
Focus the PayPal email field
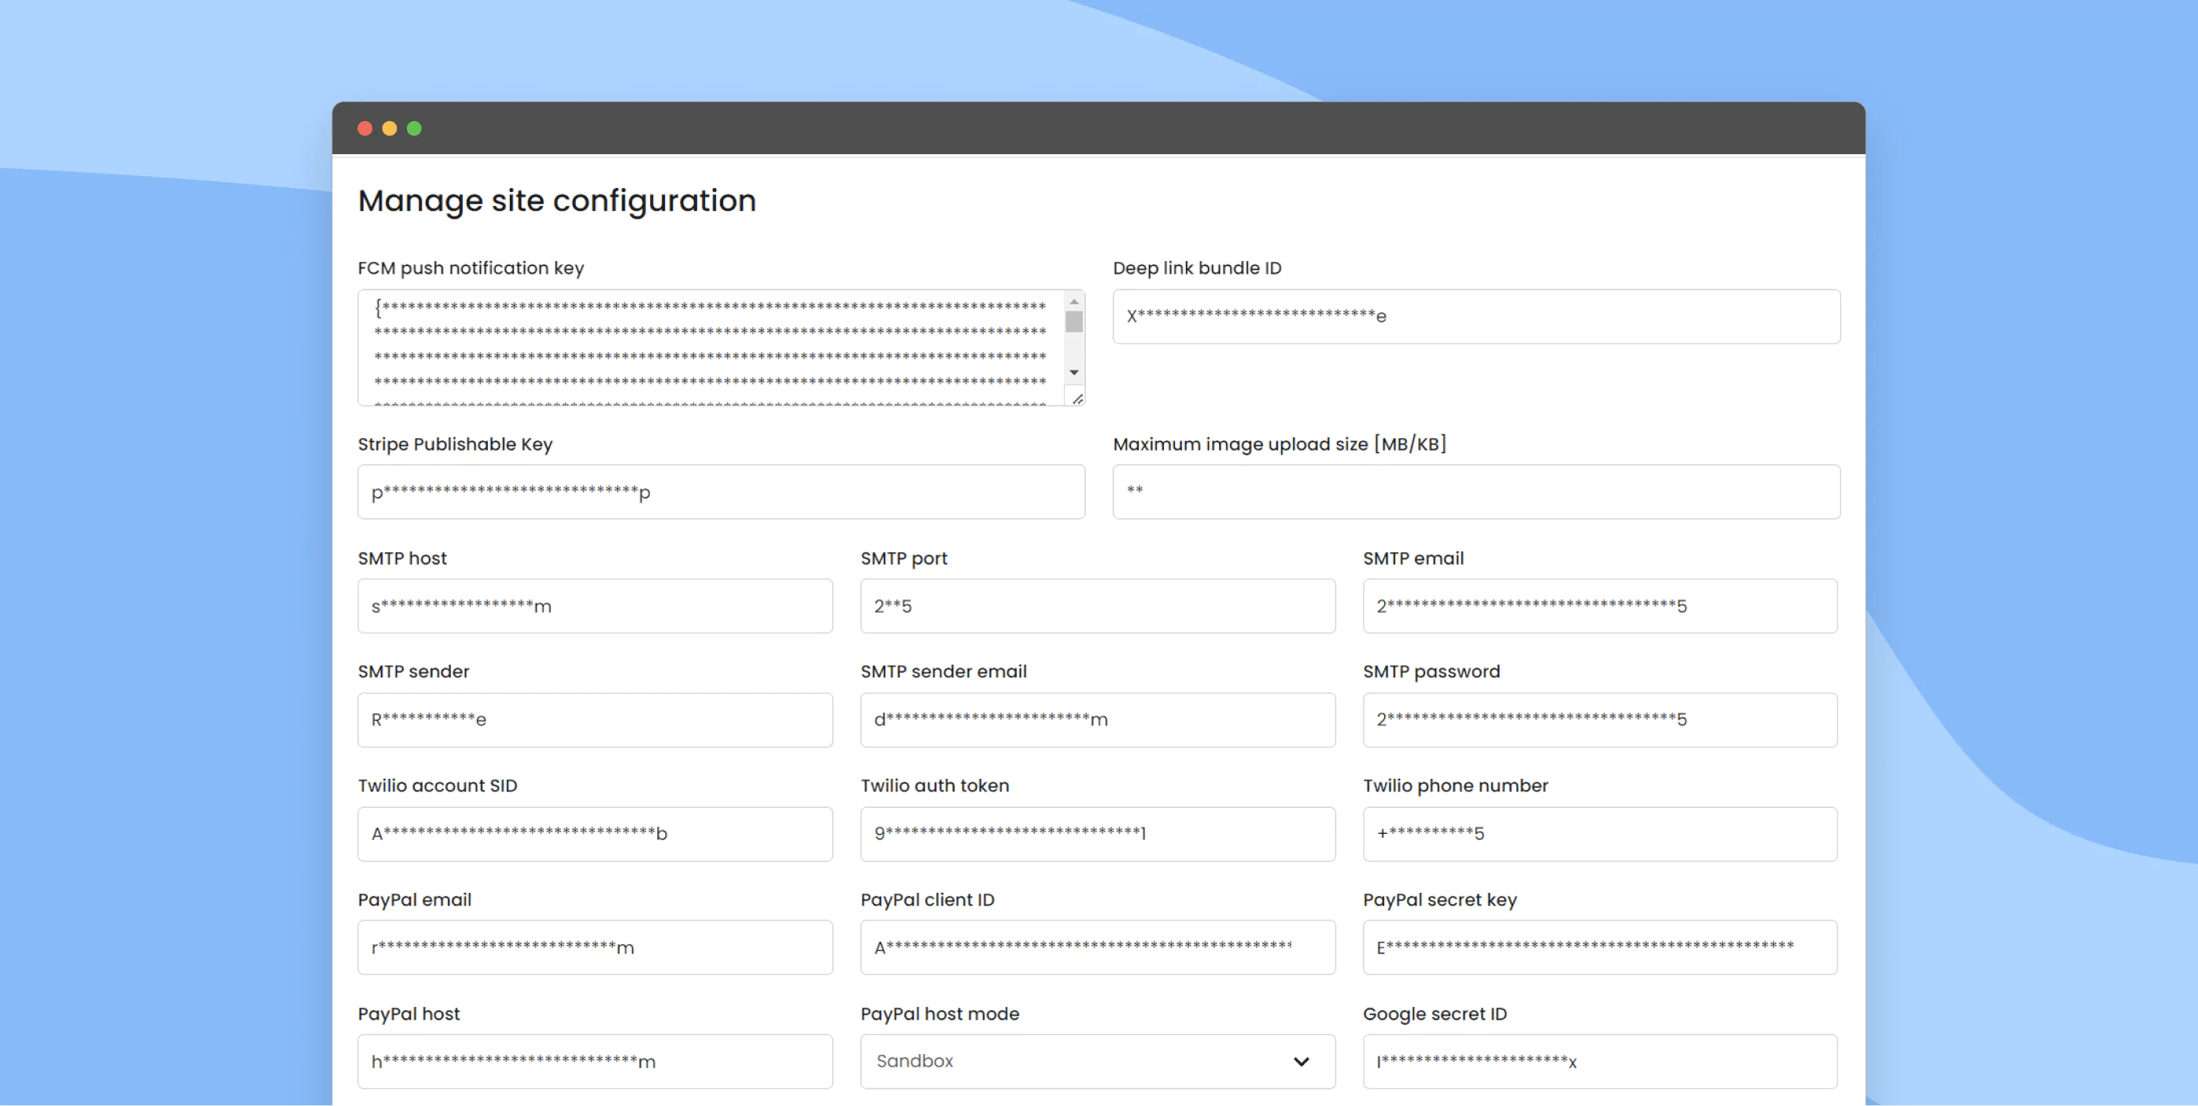coord(595,947)
